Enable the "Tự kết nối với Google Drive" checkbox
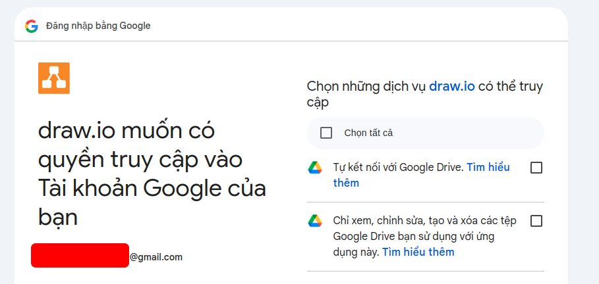 pyautogui.click(x=536, y=168)
